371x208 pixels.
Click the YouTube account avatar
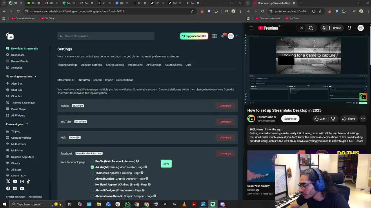[361, 28]
